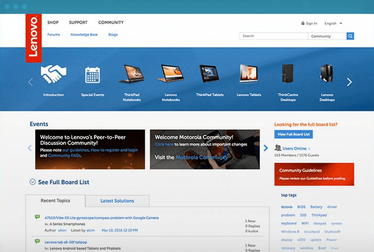Screen dimensions: 374x252
Task: Click the speech bubble icon beside Lenovo tab s8-50f topic
Action: (x=37, y=241)
